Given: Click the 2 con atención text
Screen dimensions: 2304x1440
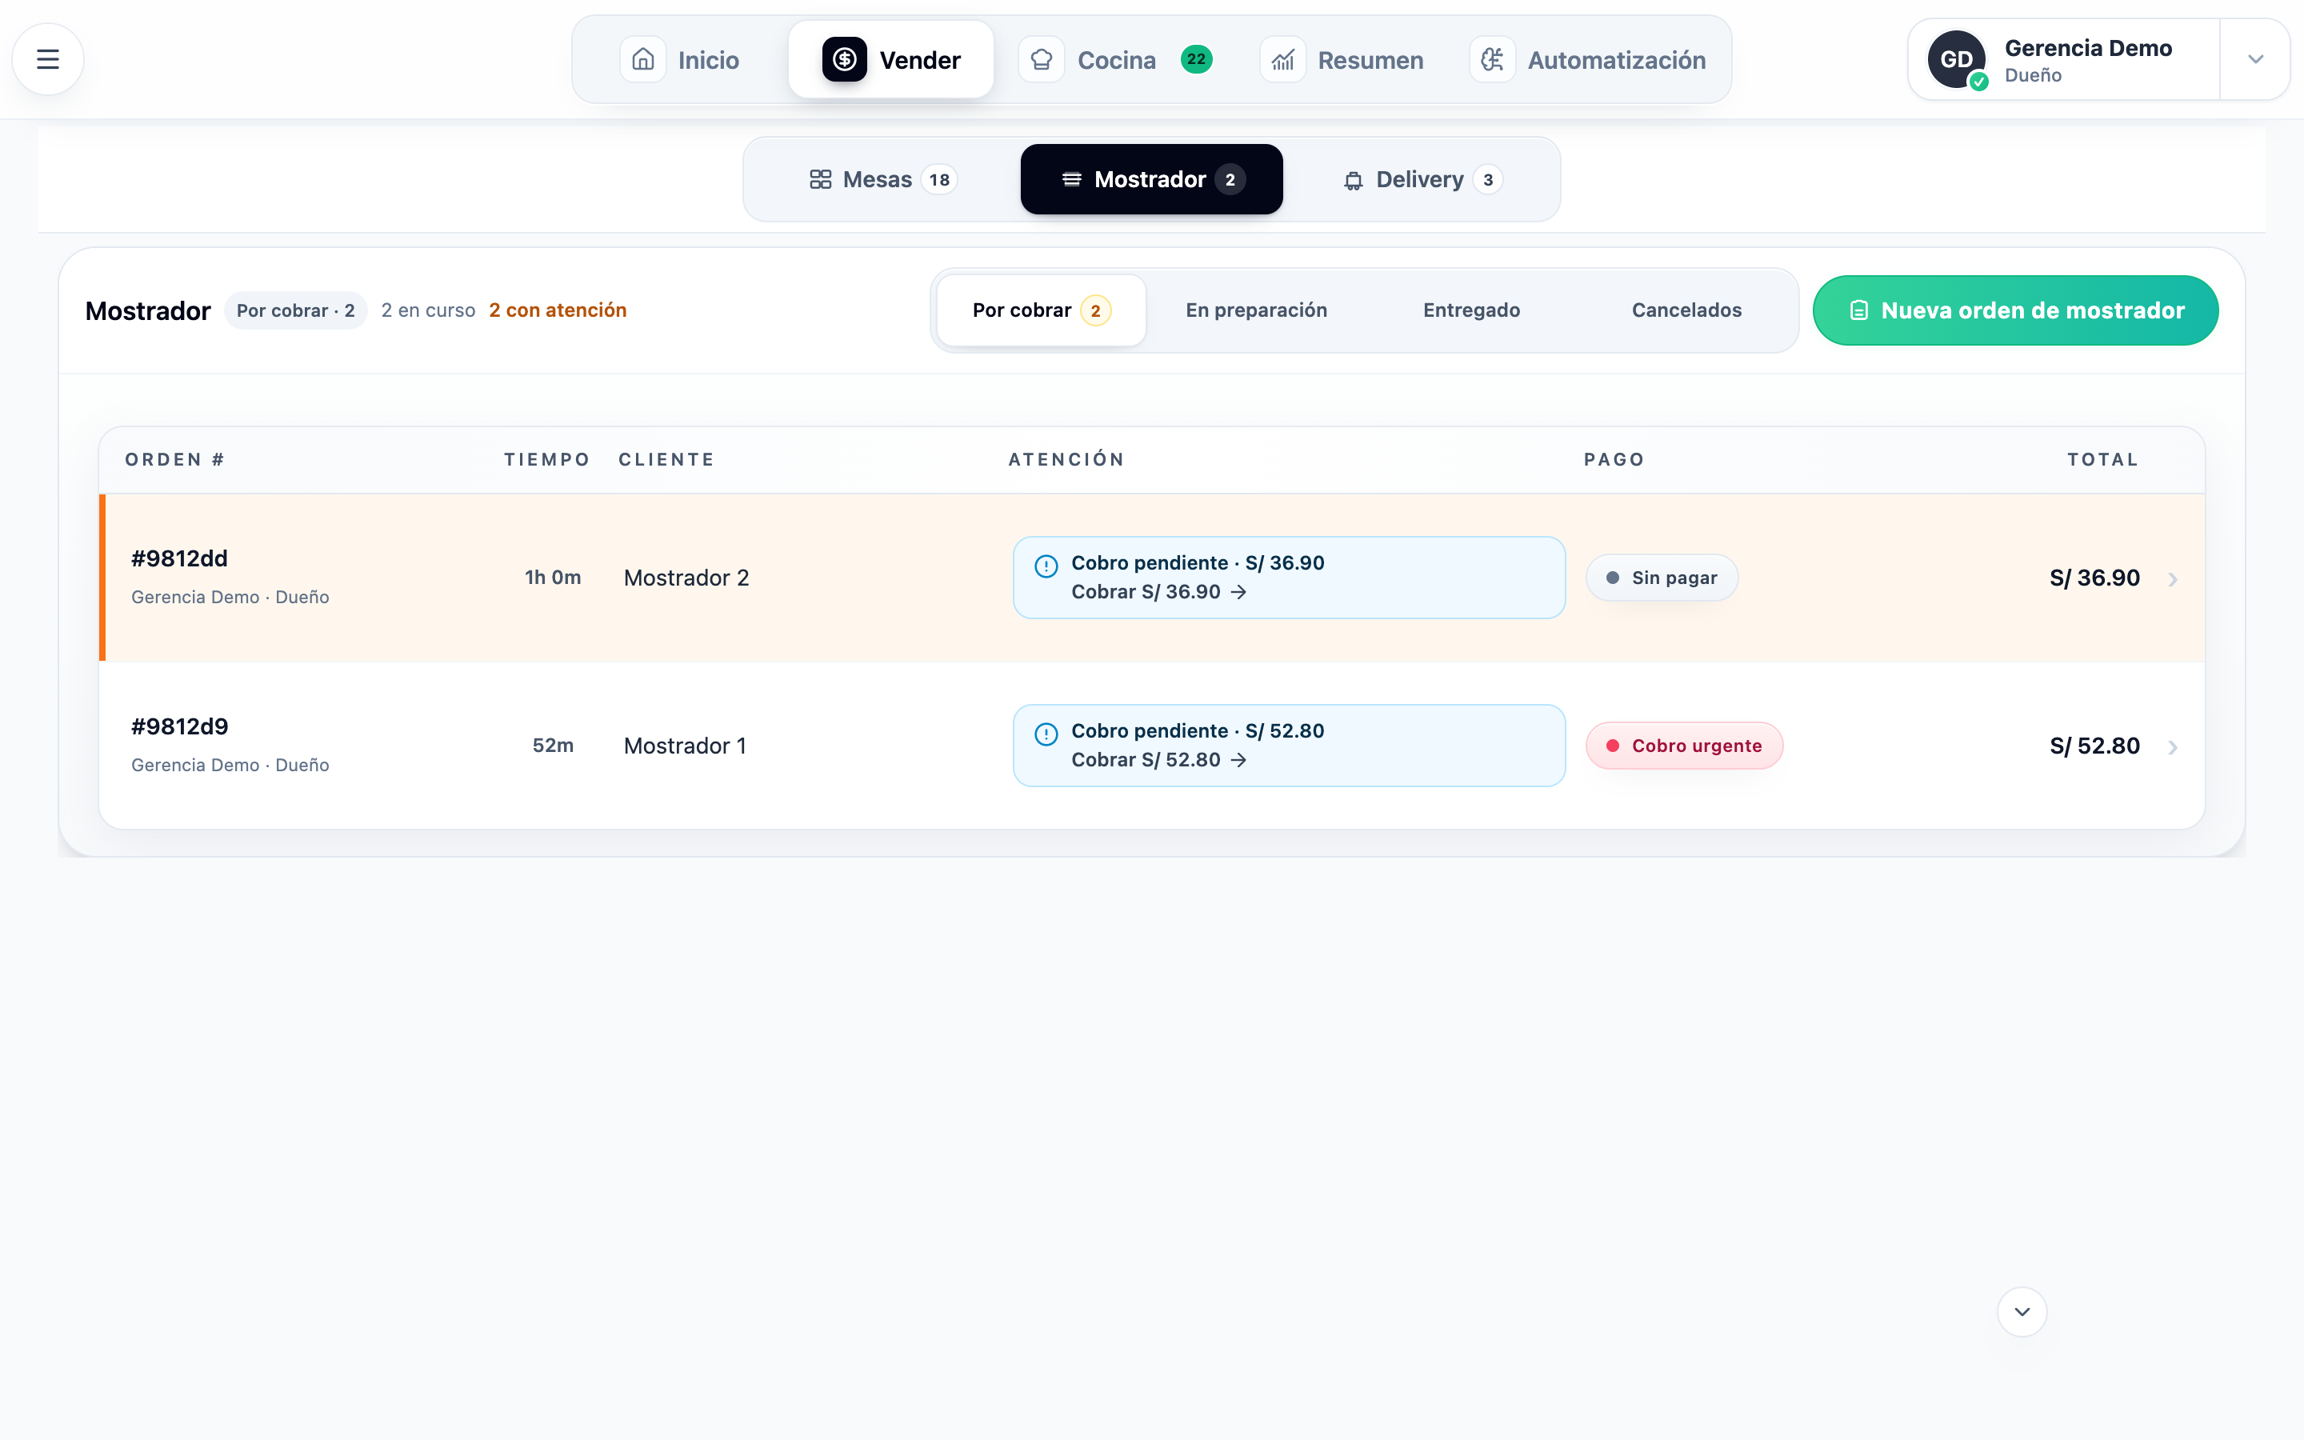Looking at the screenshot, I should click(558, 310).
